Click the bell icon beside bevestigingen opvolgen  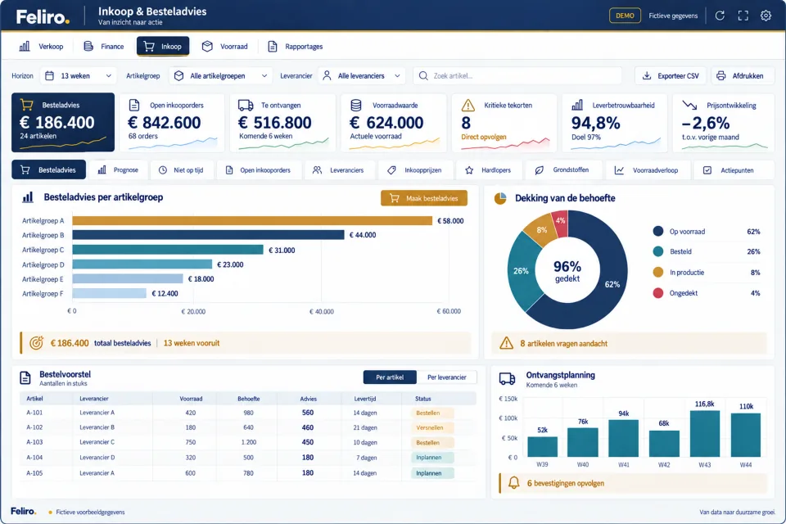pos(514,483)
